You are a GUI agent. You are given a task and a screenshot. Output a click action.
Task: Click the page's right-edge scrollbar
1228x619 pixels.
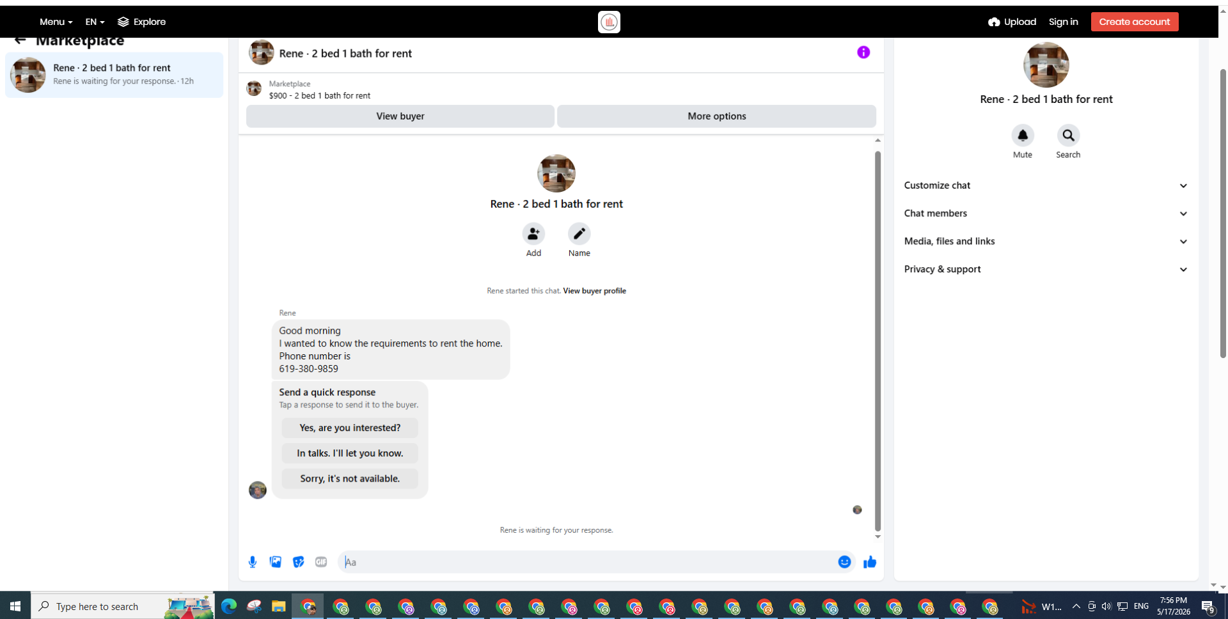click(x=1223, y=214)
